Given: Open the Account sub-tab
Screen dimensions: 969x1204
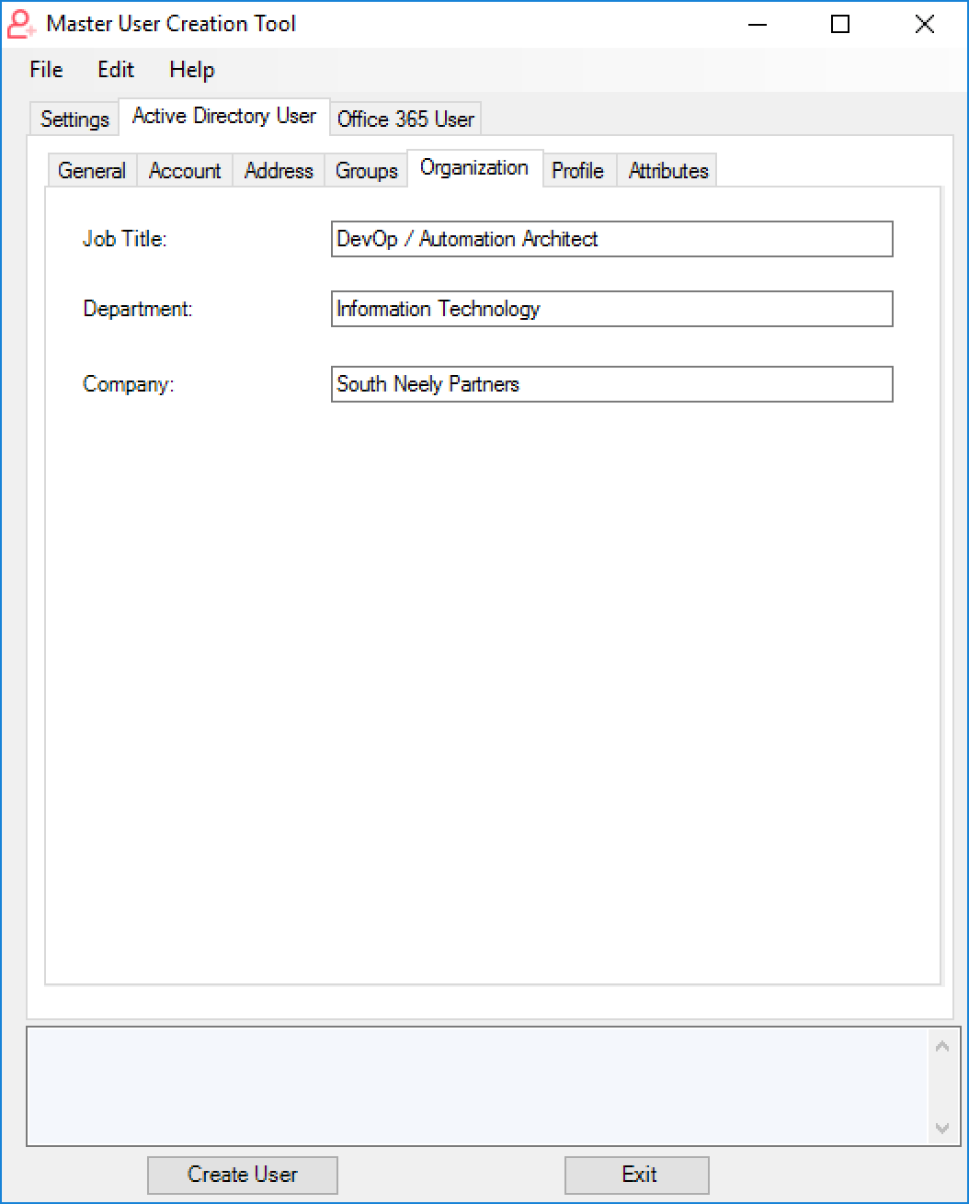Looking at the screenshot, I should coord(185,171).
